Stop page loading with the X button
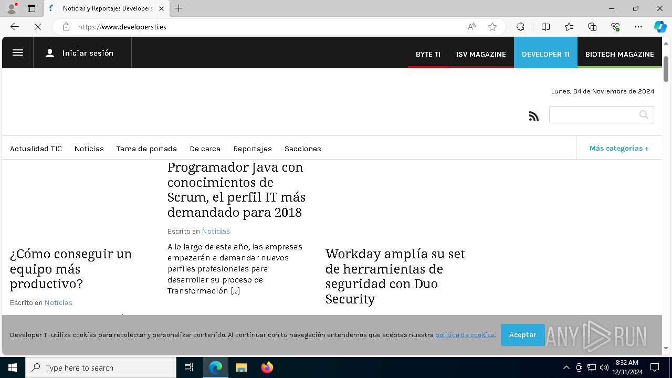This screenshot has height=378, width=672. (x=38, y=27)
